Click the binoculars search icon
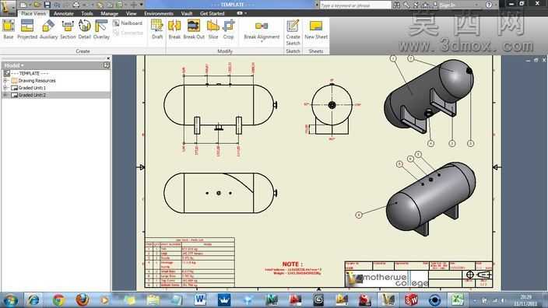Image resolution: width=548 pixels, height=308 pixels. coord(397,5)
